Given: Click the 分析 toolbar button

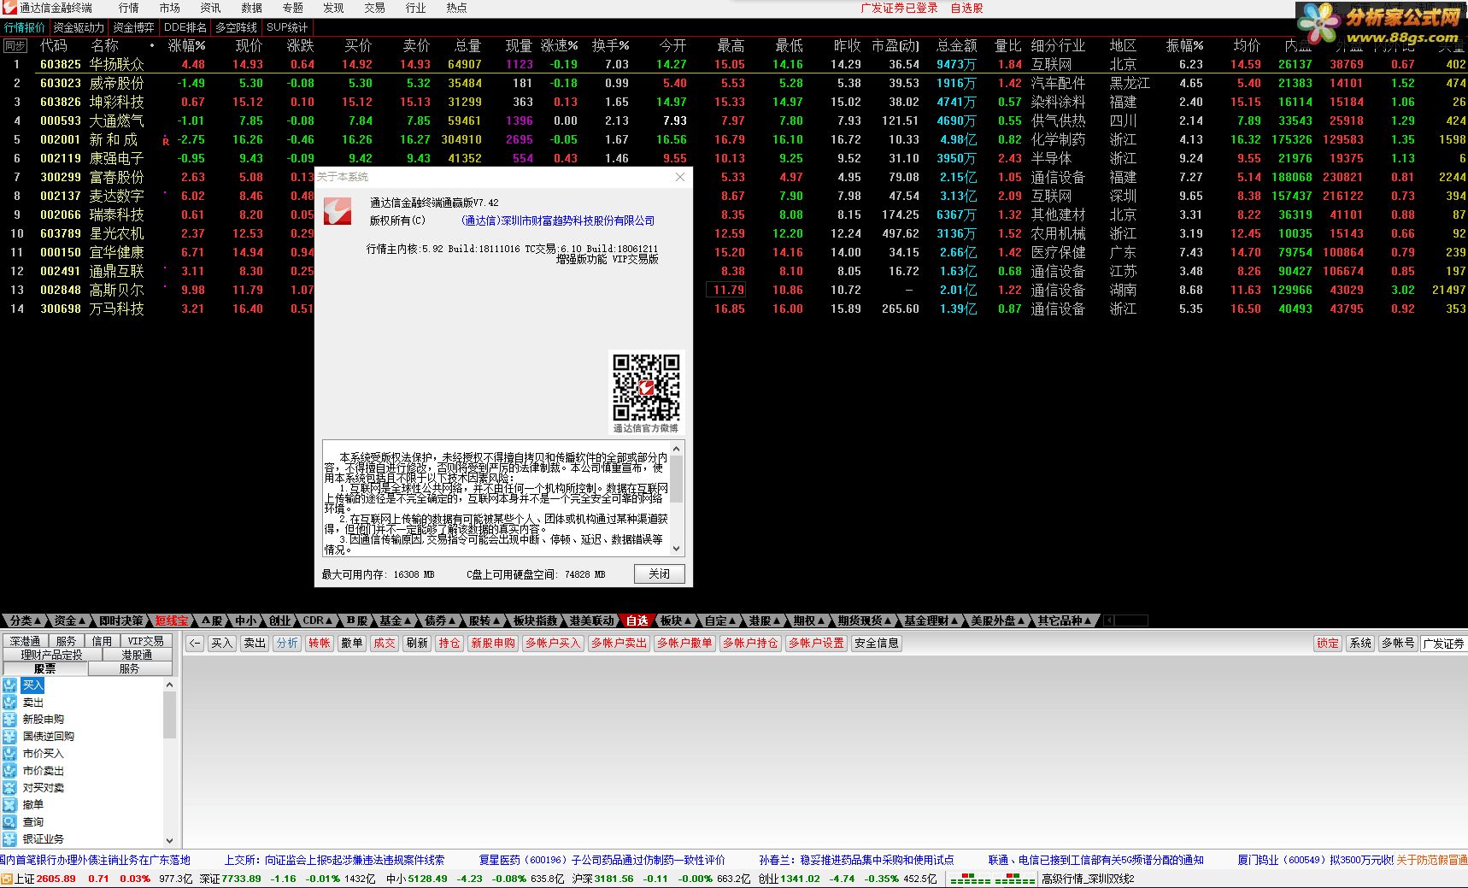Looking at the screenshot, I should 288,644.
